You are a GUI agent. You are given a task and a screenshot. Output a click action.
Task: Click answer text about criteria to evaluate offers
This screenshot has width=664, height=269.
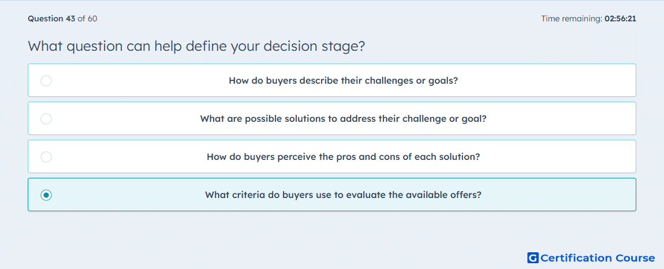pos(343,195)
